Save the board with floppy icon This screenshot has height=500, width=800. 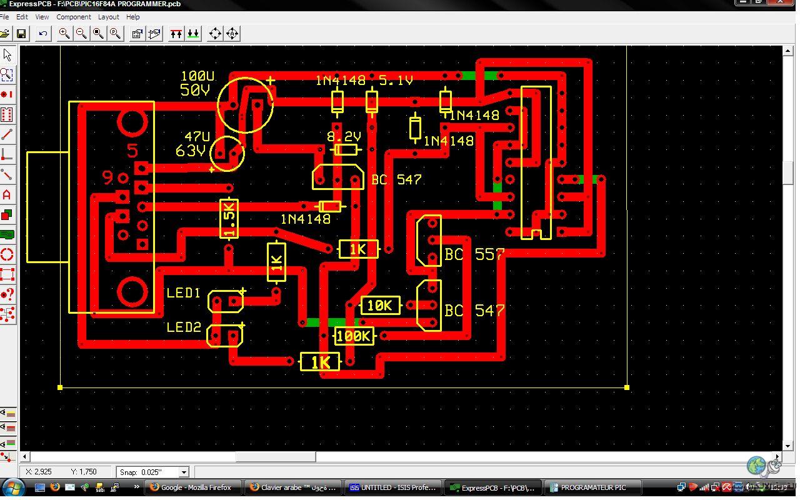(21, 34)
